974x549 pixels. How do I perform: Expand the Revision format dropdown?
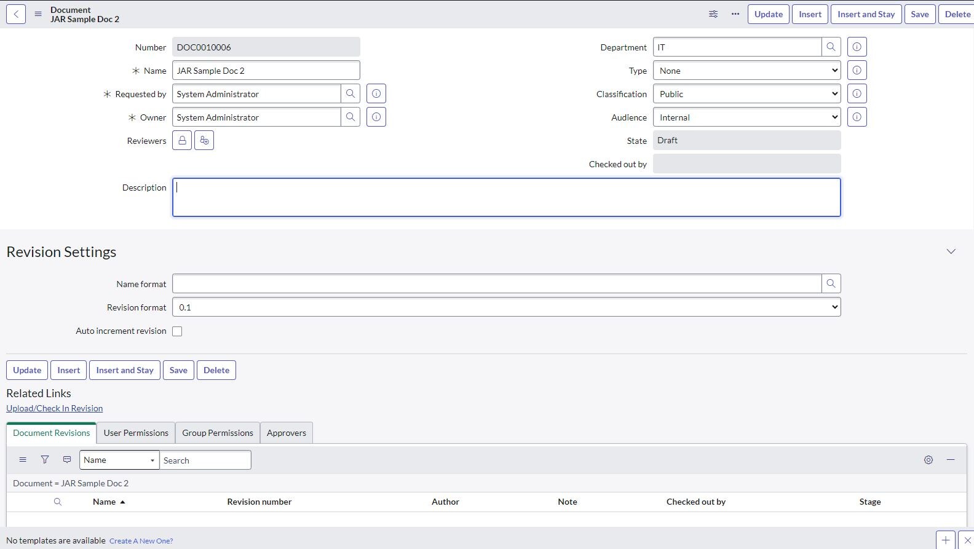(506, 307)
